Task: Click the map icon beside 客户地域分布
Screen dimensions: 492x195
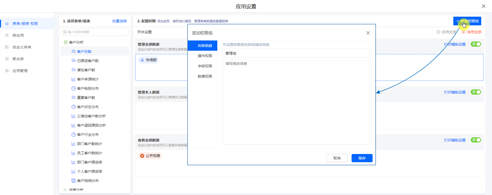Action: pos(74,181)
